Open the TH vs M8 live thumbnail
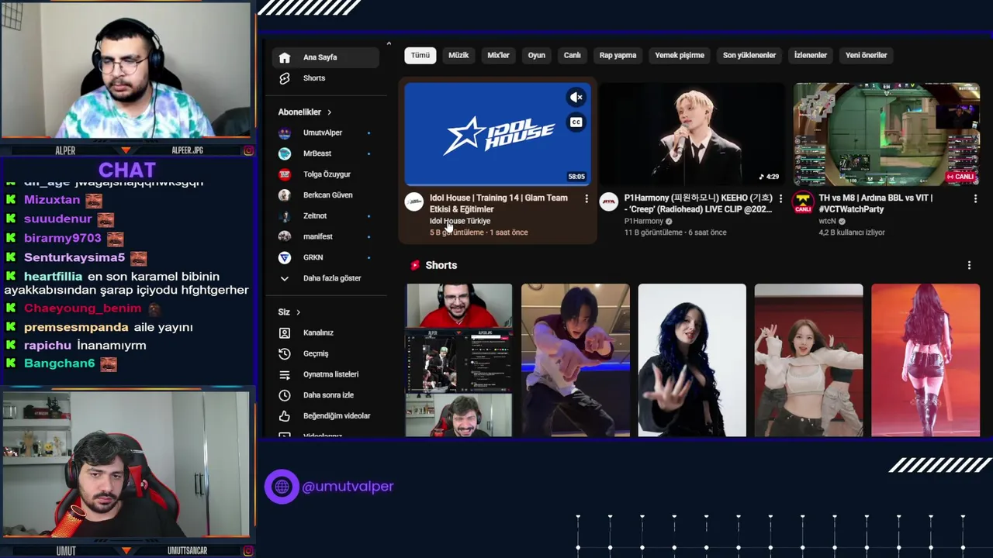Image resolution: width=993 pixels, height=558 pixels. click(887, 134)
